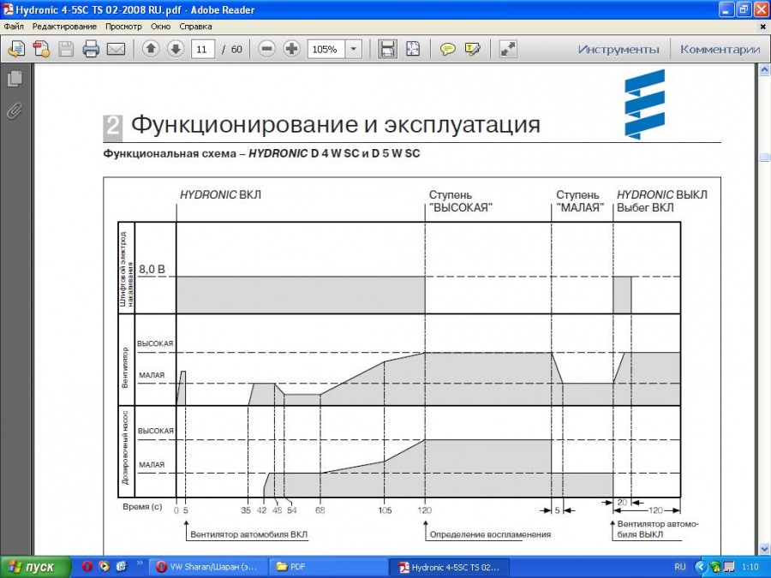Viewport: 771px width, 578px height.
Task: Zoom in with the plus button
Action: (x=291, y=49)
